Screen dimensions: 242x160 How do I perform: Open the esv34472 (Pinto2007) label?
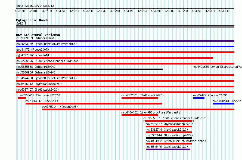pyautogui.click(x=33, y=50)
